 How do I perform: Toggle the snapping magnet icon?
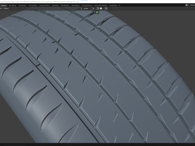[x=98, y=9]
